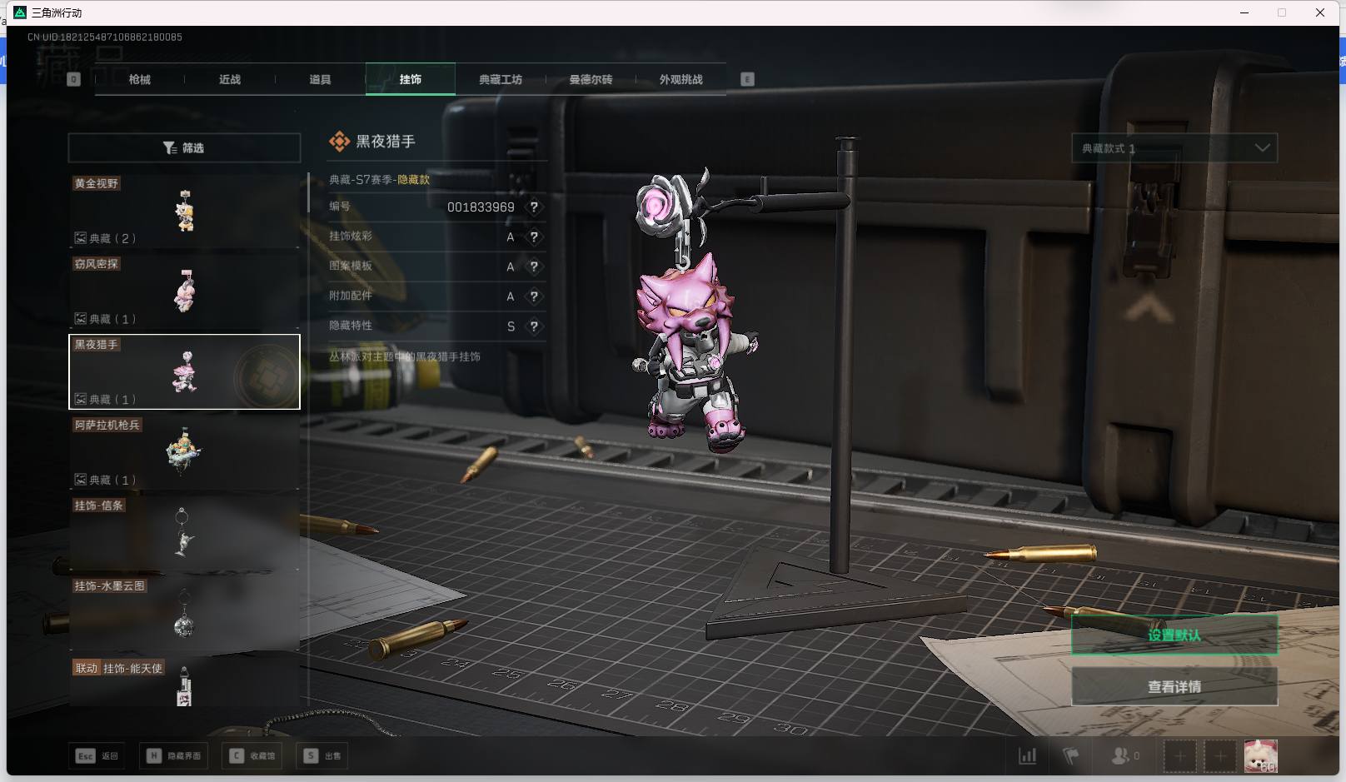The height and width of the screenshot is (782, 1346).
Task: Choose the 挂饰-水墨云图 charm item
Action: tap(184, 613)
